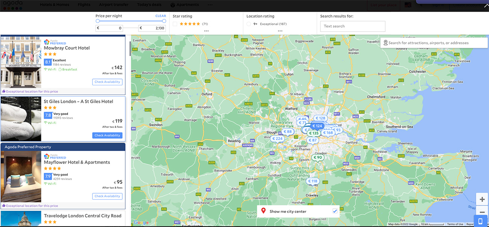This screenshot has width=489, height=227.
Task: Check Availability for Mayflower Hotel & Apartments
Action: coord(107,196)
